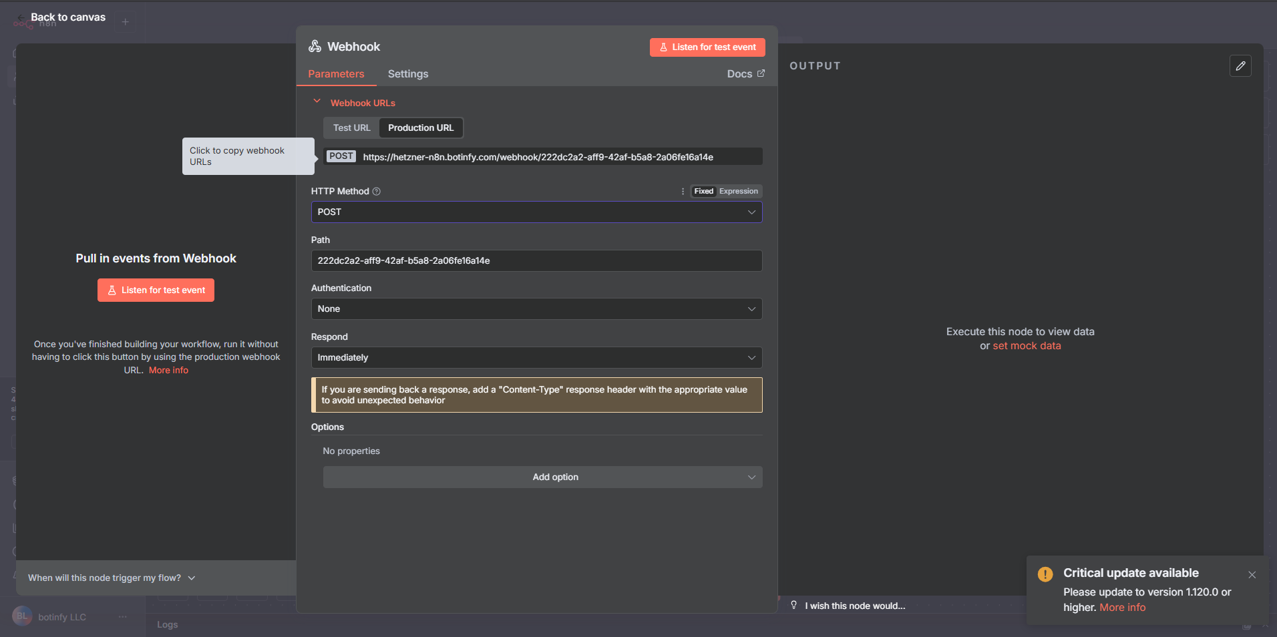Click the HTTP Method help question mark icon
The height and width of the screenshot is (637, 1277).
377,191
